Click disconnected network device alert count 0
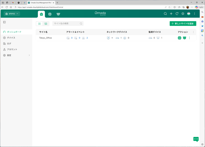 tap(72, 38)
